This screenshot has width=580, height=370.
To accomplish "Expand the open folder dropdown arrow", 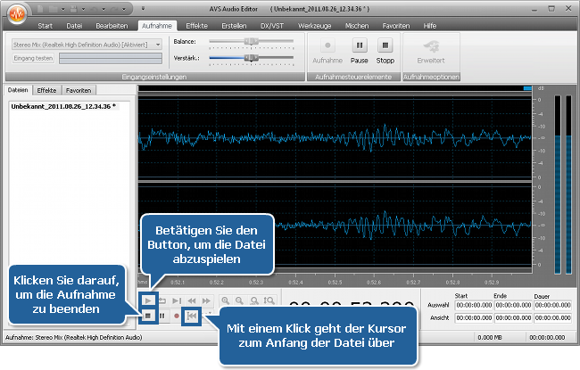I will pyautogui.click(x=62, y=9).
